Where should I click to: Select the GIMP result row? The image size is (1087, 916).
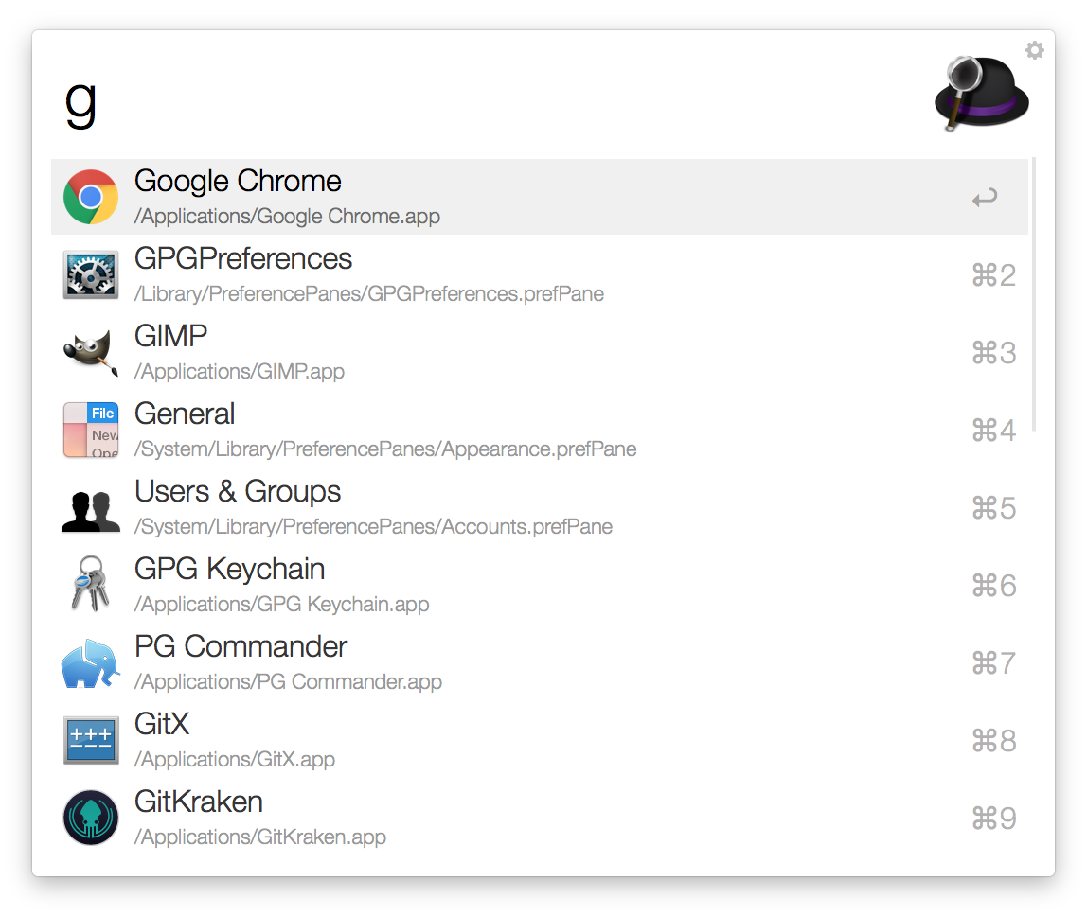point(540,352)
